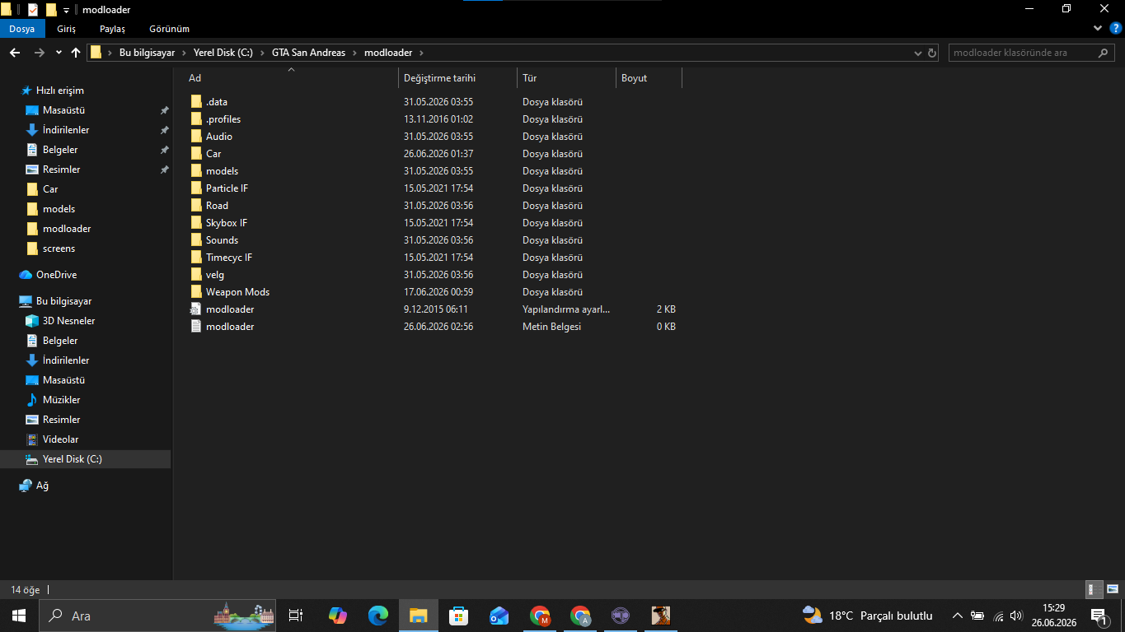The image size is (1125, 632).
Task: Go back with the left arrow
Action: tap(15, 53)
